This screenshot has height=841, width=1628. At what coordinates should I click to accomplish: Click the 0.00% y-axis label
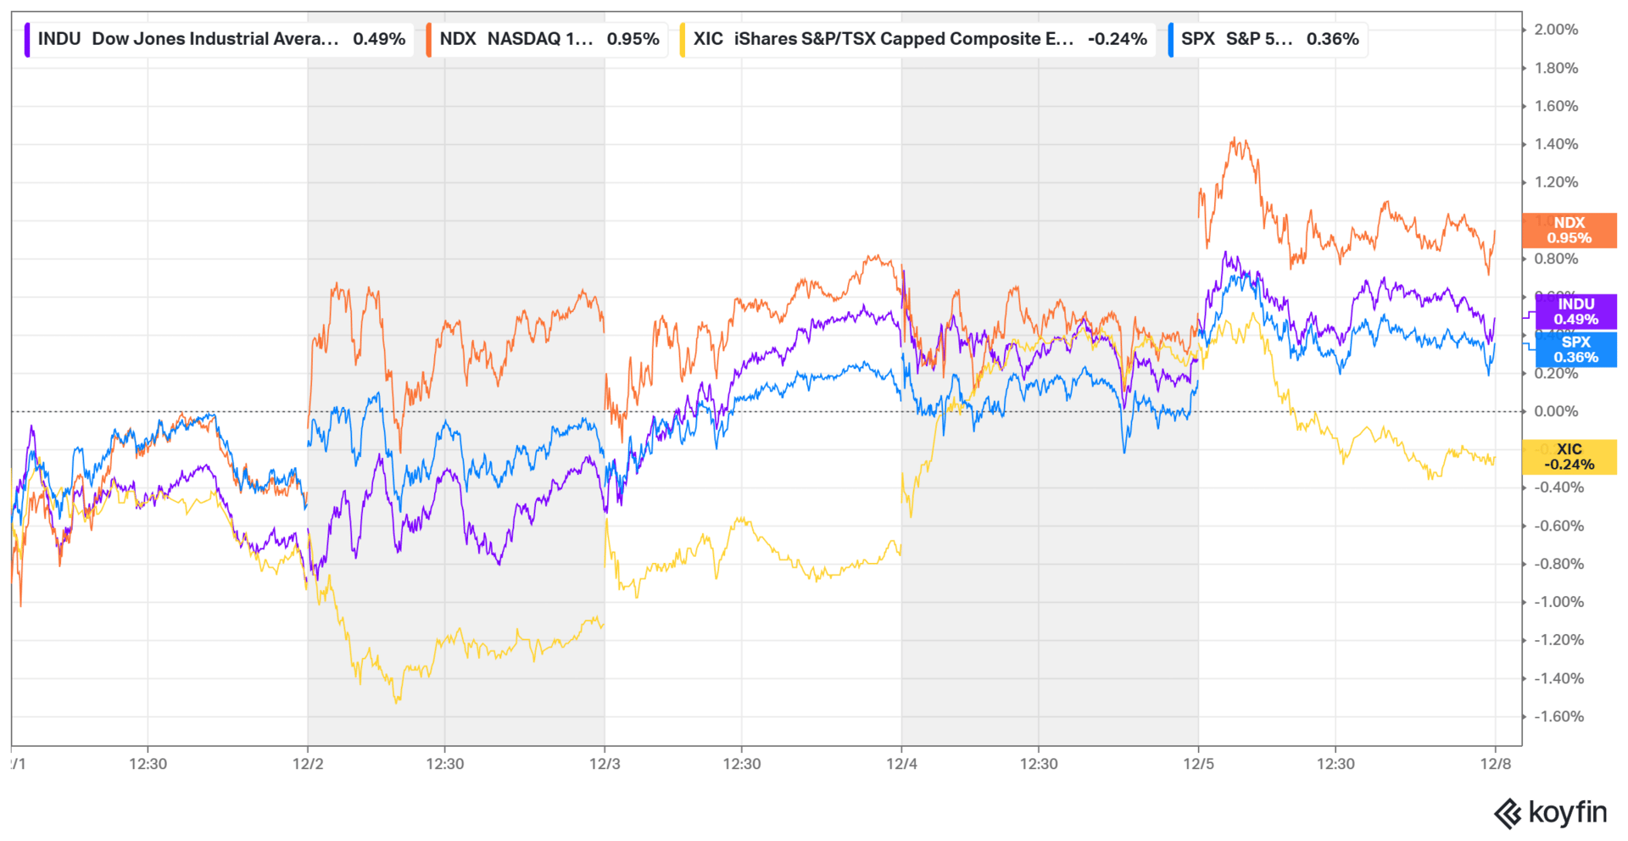tap(1556, 411)
